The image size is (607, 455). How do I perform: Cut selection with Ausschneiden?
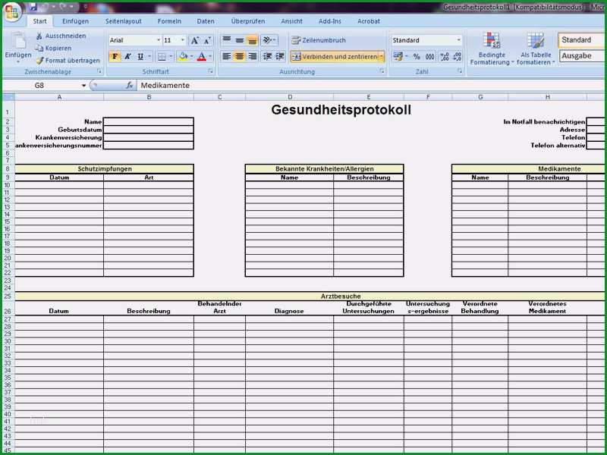[61, 36]
